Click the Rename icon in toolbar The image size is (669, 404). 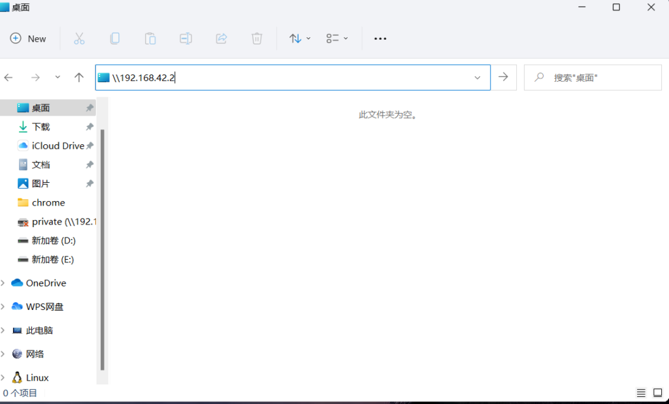[186, 39]
